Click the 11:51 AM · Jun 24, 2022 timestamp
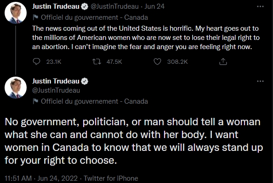Image resolution: width=273 pixels, height=183 pixels. [x=41, y=178]
